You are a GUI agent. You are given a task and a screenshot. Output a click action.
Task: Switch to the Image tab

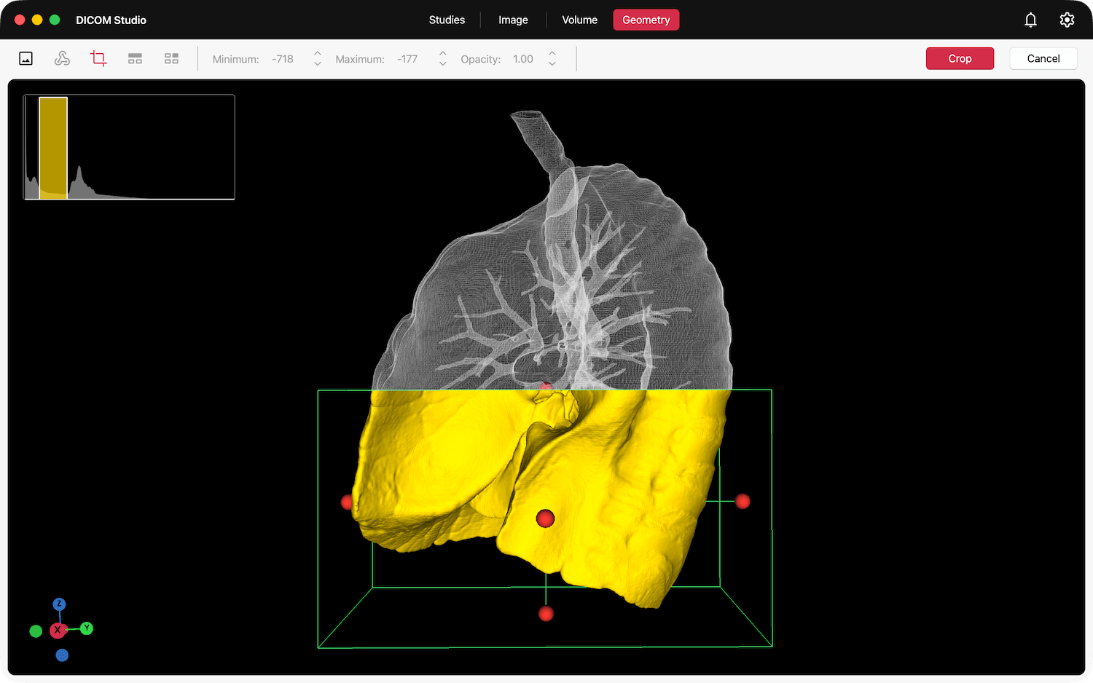click(x=513, y=20)
